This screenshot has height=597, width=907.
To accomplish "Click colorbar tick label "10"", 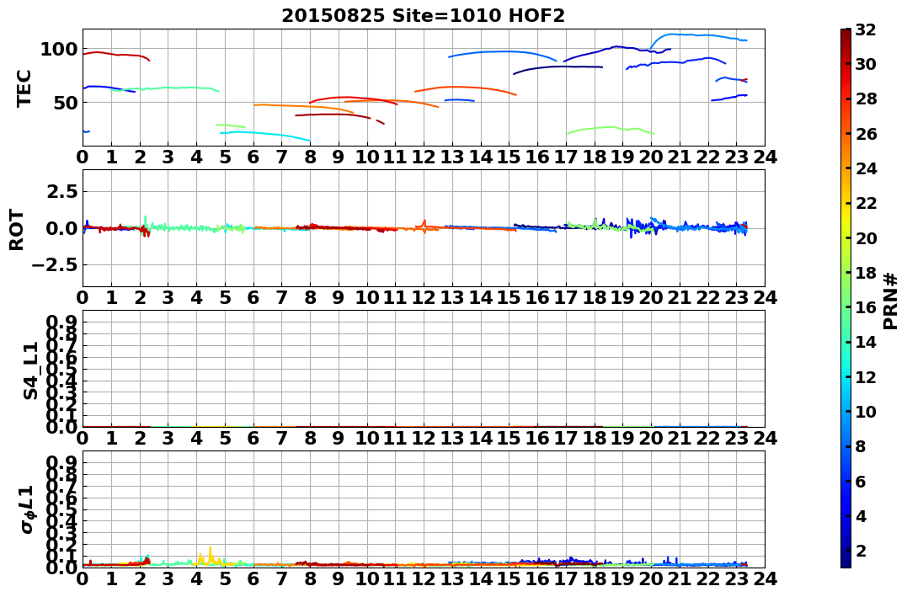I will (x=866, y=411).
